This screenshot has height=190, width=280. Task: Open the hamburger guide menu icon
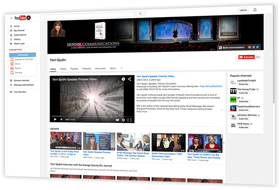pyautogui.click(x=11, y=18)
